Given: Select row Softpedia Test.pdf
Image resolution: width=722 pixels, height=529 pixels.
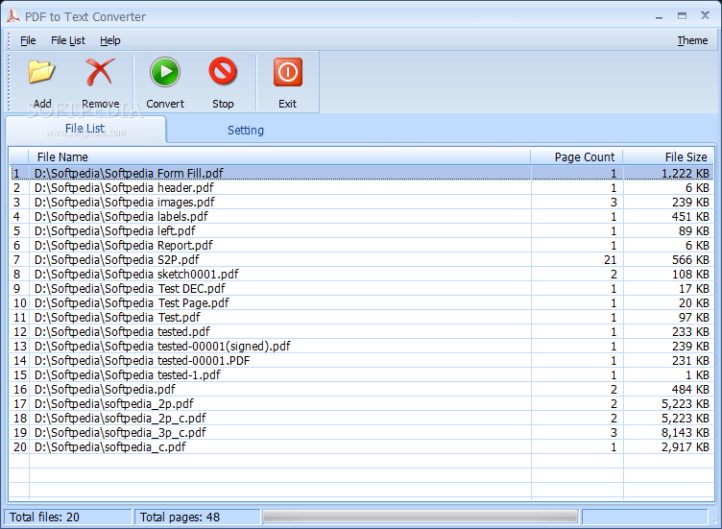Looking at the screenshot, I should [x=361, y=317].
